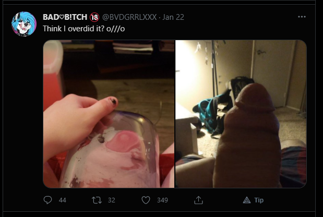Open the Jan 22 timestamp link
This screenshot has width=323, height=217.
coord(173,17)
